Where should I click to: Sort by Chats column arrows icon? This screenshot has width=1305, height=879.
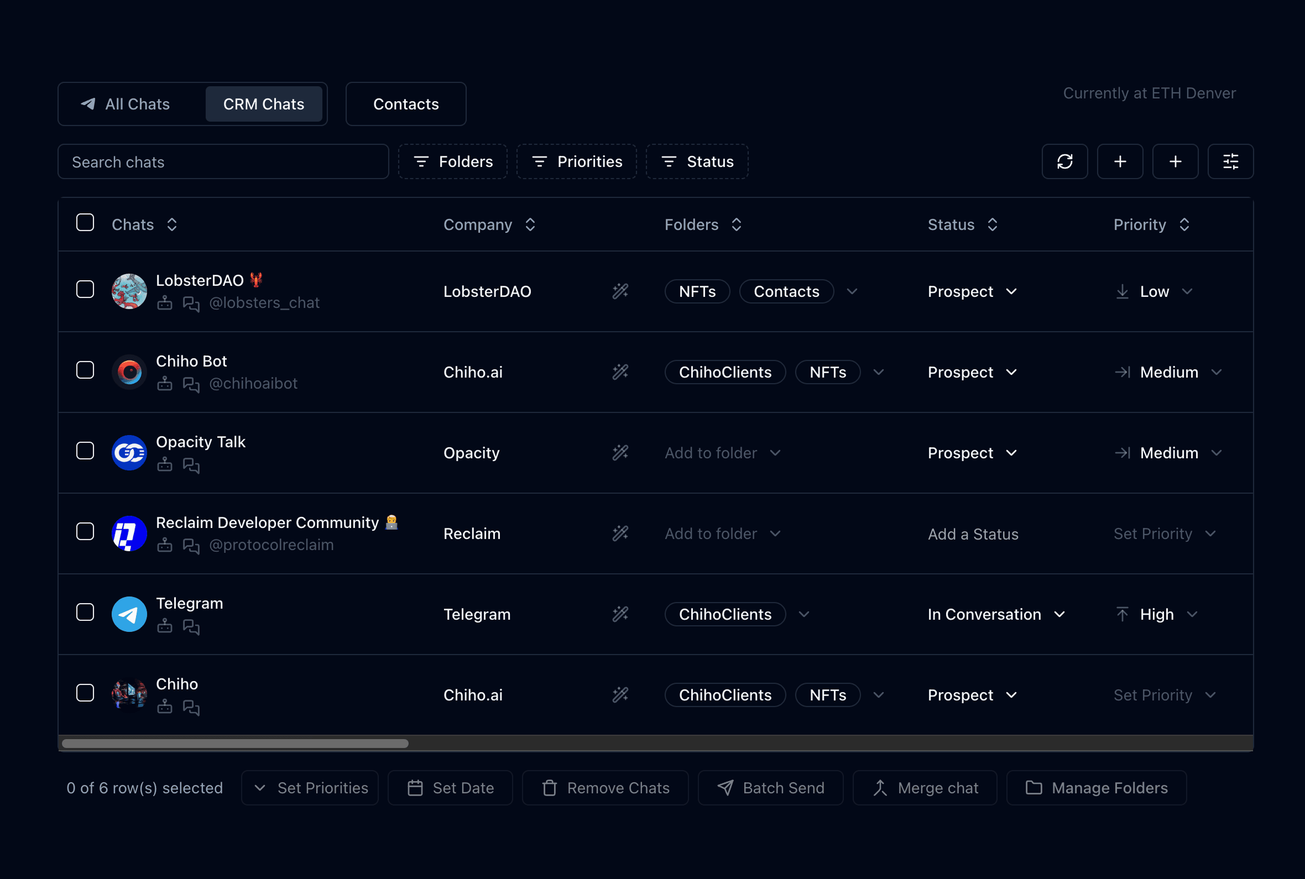172,224
